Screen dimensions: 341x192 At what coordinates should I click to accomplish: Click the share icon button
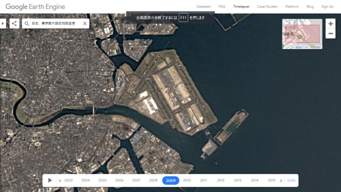pyautogui.click(x=14, y=23)
